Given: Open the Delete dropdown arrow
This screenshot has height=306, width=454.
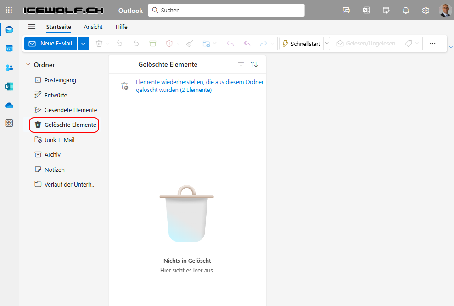Looking at the screenshot, I should tap(108, 44).
